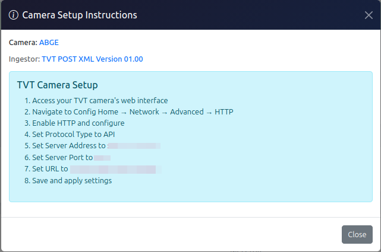
Task: Click the Enable HTTP and configure step
Action: pos(78,123)
